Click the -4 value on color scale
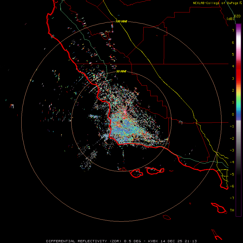 (x=232, y=162)
